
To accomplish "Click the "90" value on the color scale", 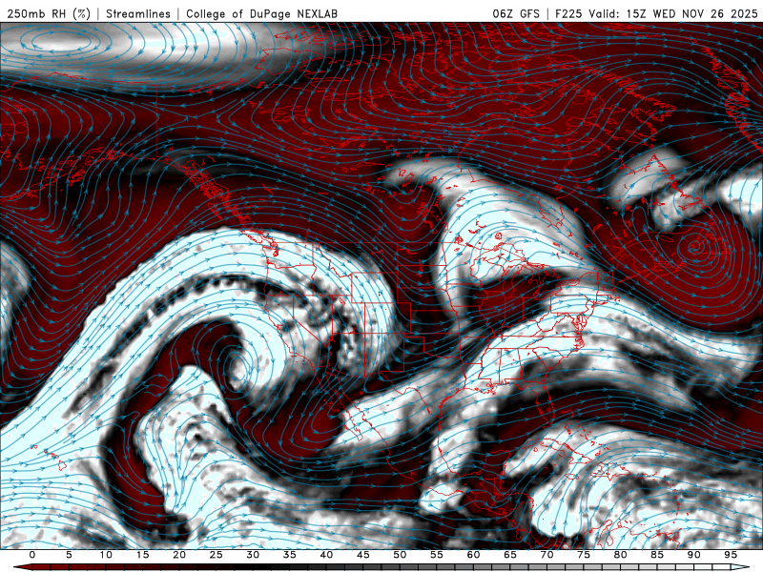I will coord(694,555).
